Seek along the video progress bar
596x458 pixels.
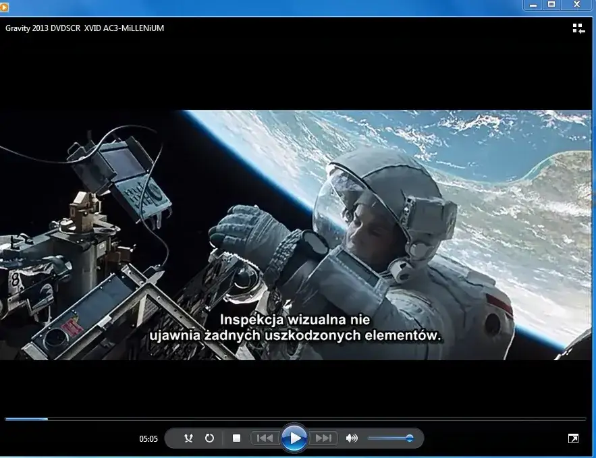296,419
